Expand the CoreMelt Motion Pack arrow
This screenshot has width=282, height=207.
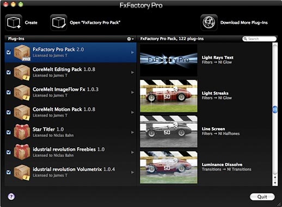(133, 112)
